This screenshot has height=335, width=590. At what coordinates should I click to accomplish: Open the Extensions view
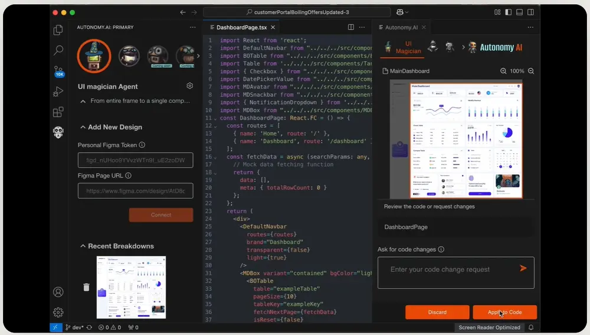pyautogui.click(x=58, y=111)
